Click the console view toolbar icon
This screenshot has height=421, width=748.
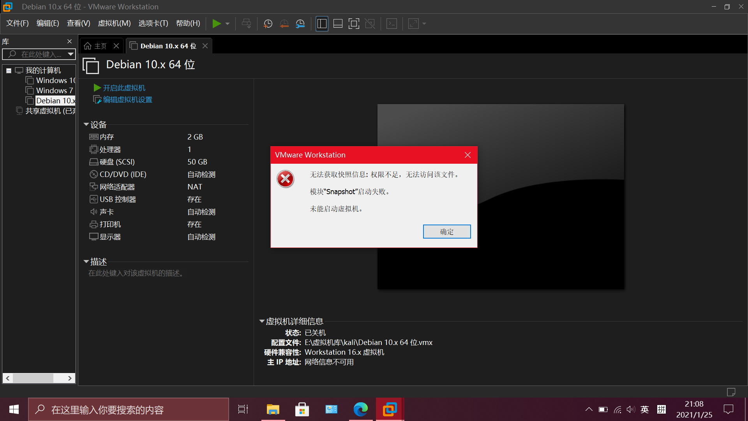(392, 24)
